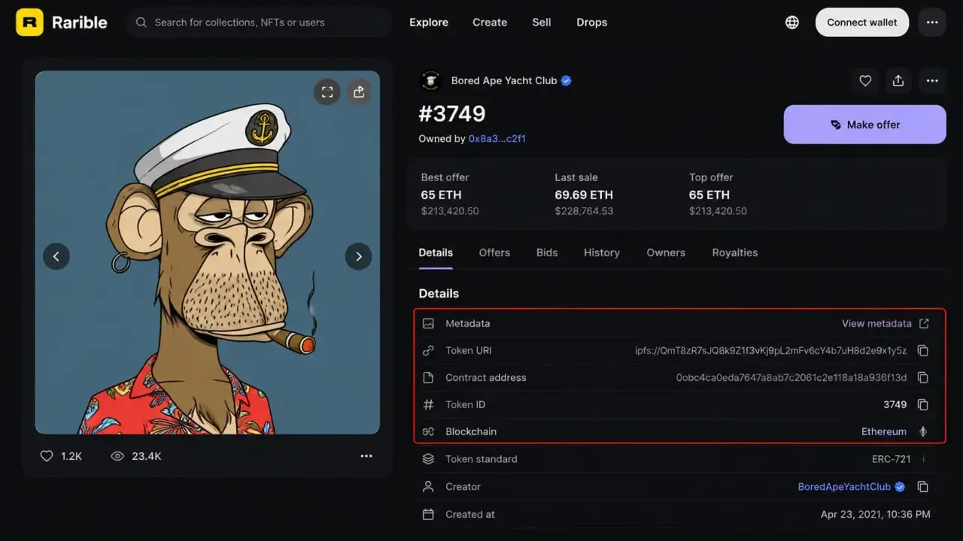Like the NFT with the 1.2K heart

coord(47,456)
